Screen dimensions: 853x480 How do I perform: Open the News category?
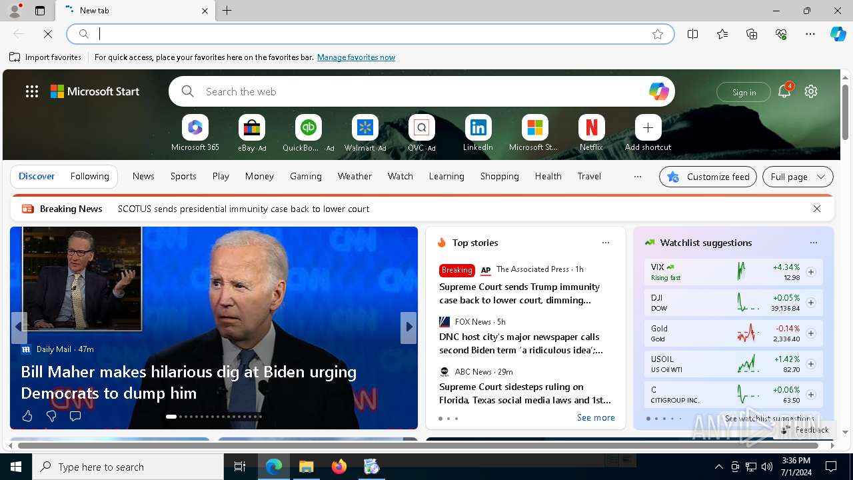(143, 176)
